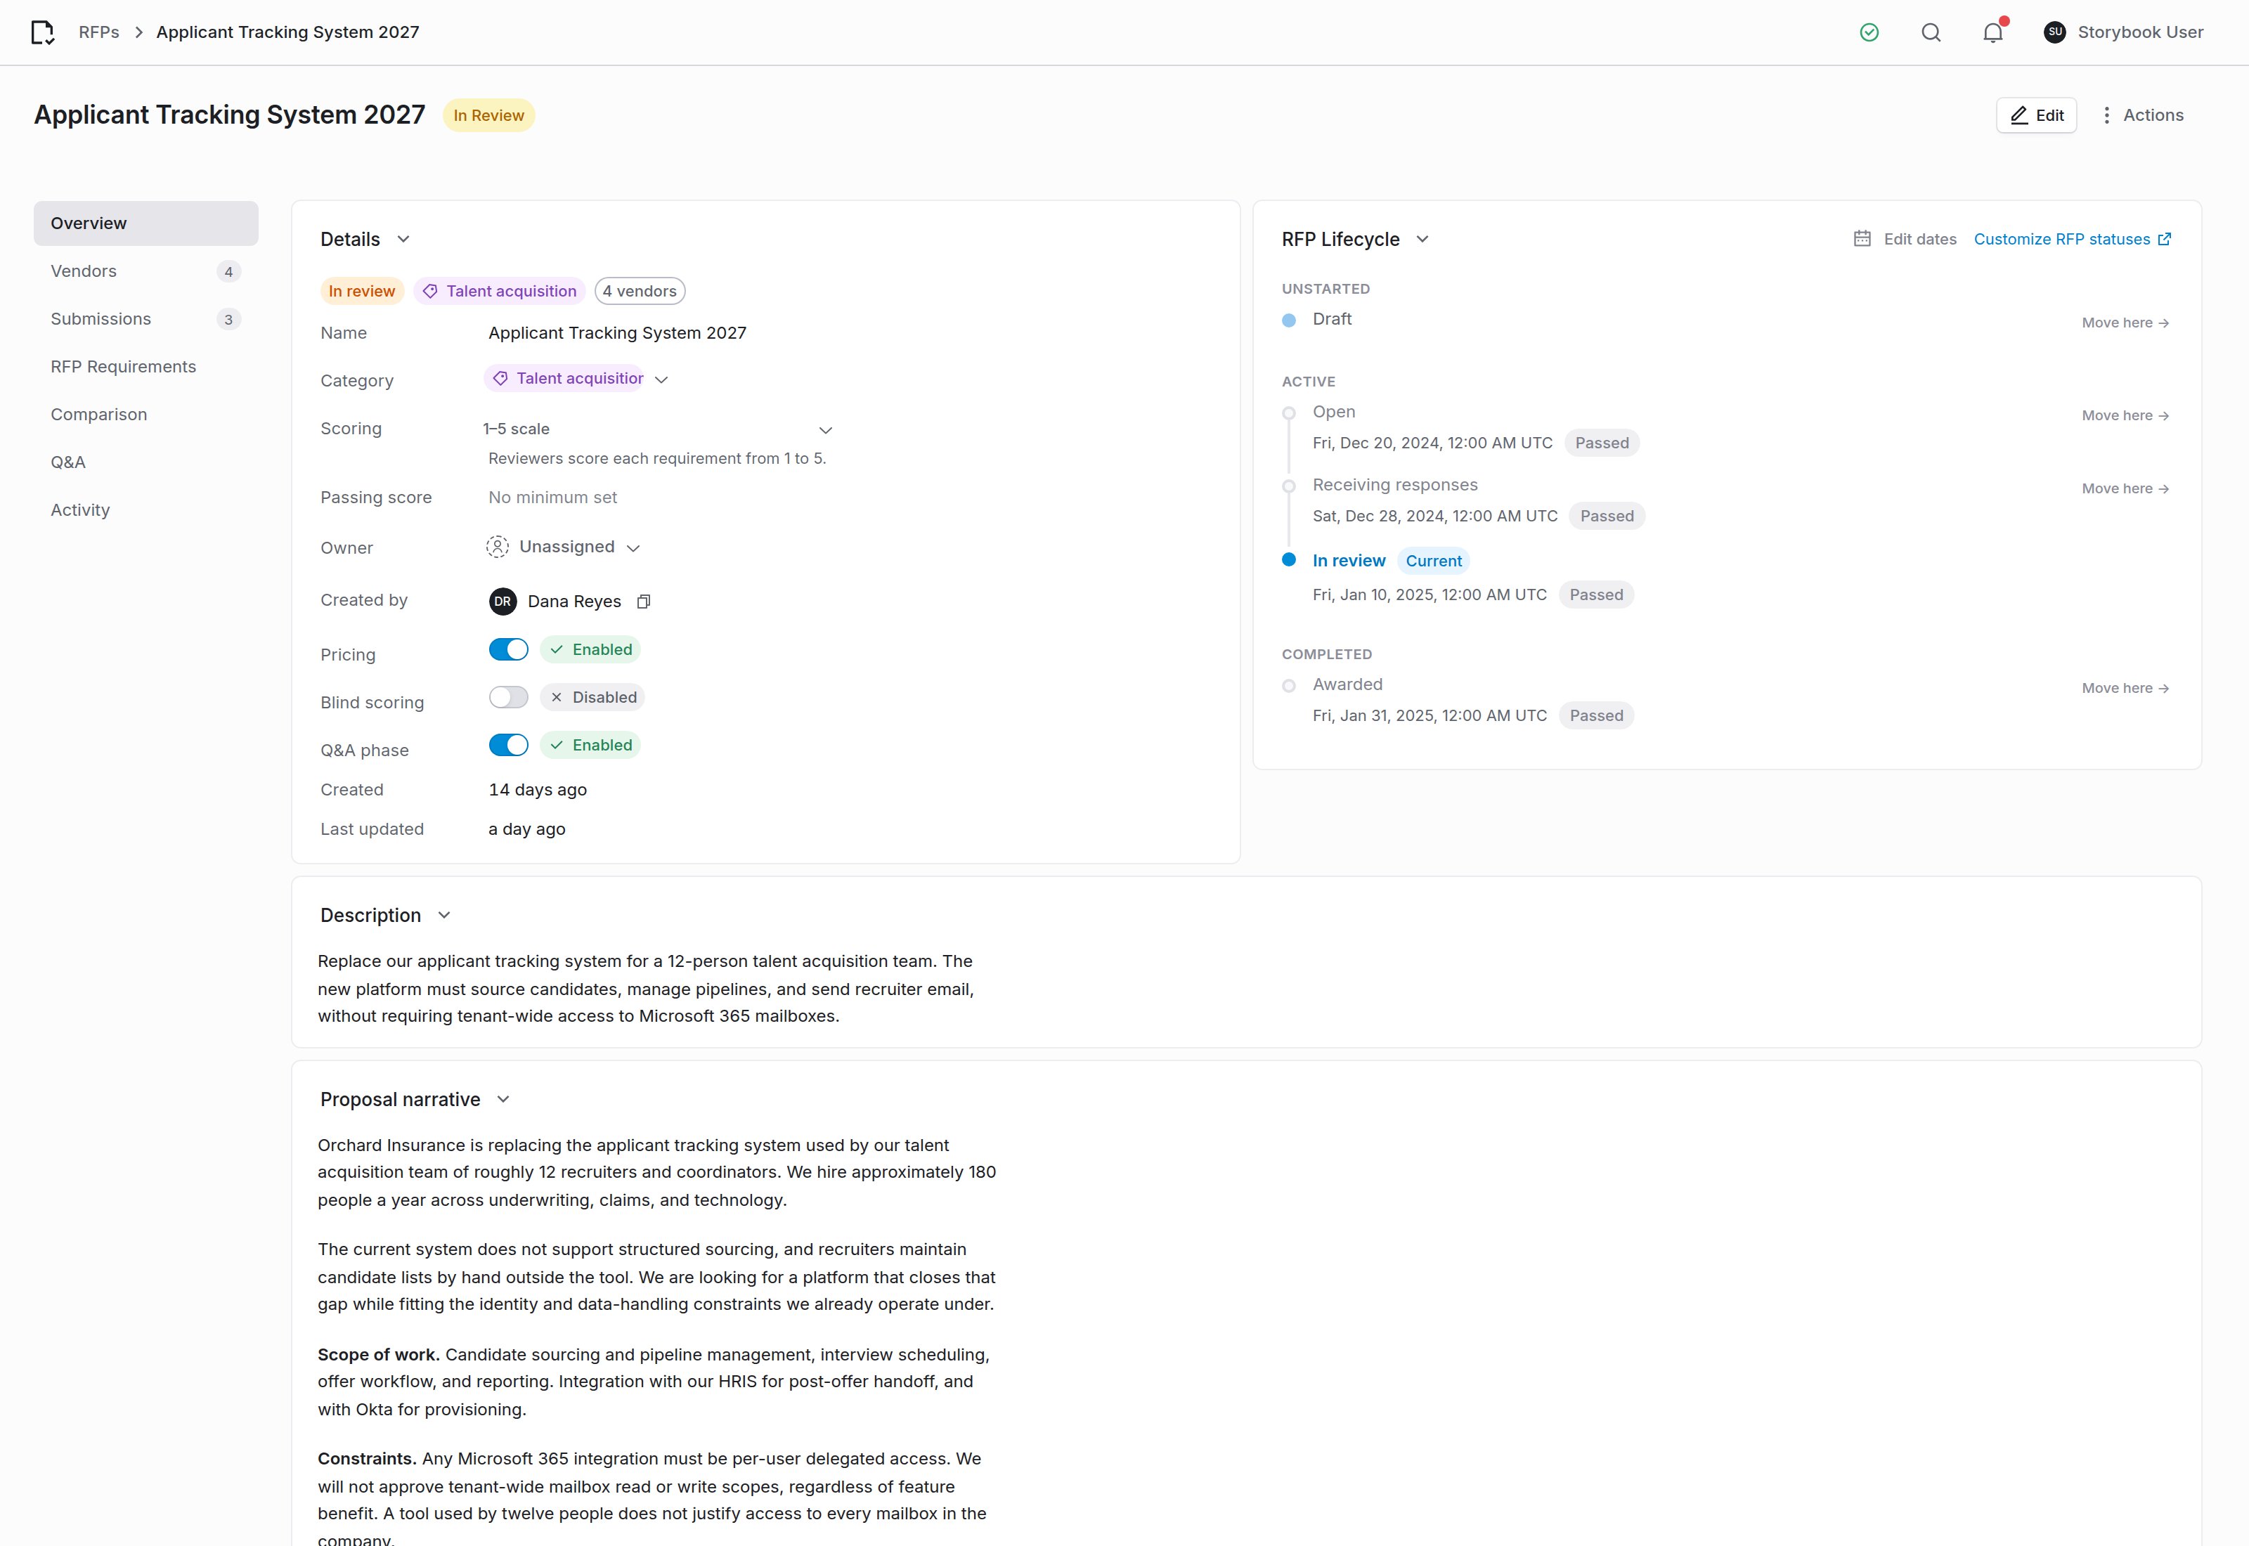
Task: Go to RFP Requirements in sidebar
Action: pos(146,367)
